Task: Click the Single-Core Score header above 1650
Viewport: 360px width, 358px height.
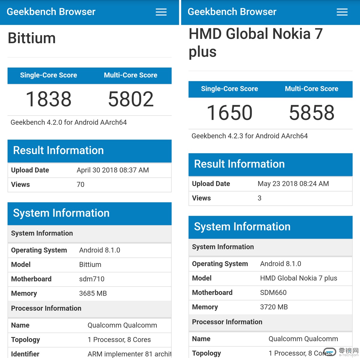Action: (x=229, y=89)
